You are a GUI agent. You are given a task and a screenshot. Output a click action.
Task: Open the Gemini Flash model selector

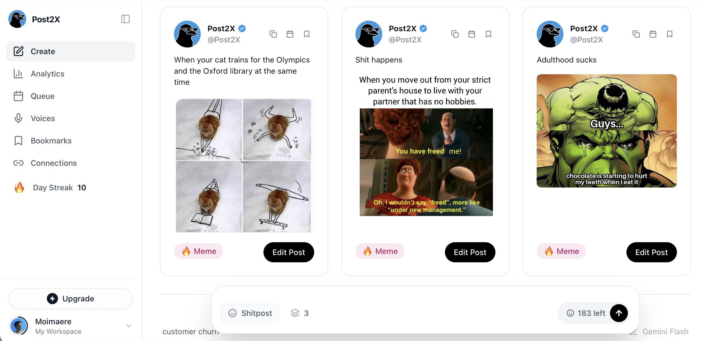click(665, 332)
